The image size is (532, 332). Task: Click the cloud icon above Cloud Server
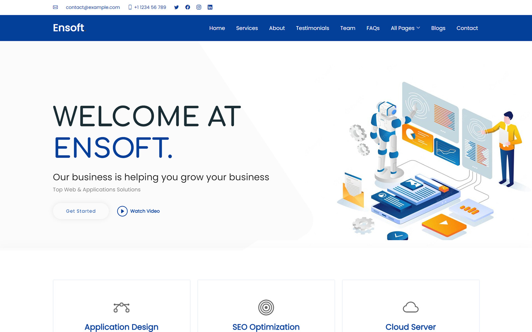[x=411, y=308]
